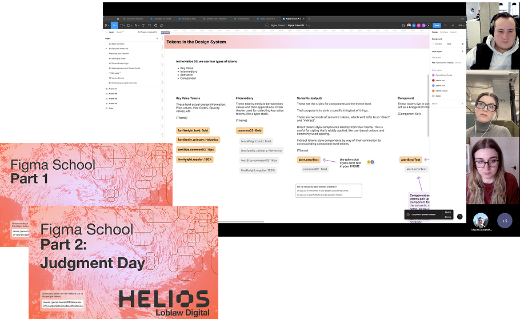Click the Home icon in tab bar

coord(118,19)
